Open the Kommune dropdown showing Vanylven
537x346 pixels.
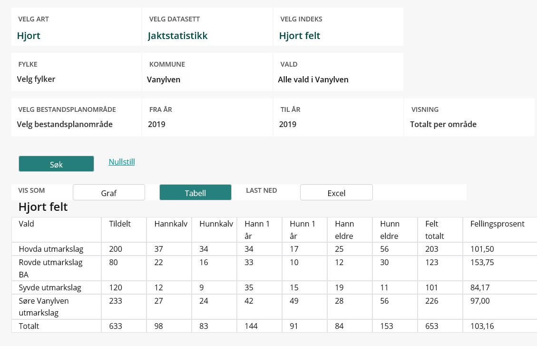(x=207, y=72)
